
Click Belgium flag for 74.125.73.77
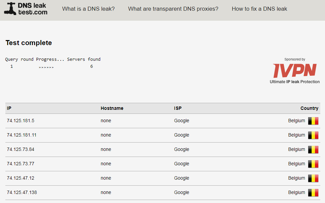click(x=313, y=164)
